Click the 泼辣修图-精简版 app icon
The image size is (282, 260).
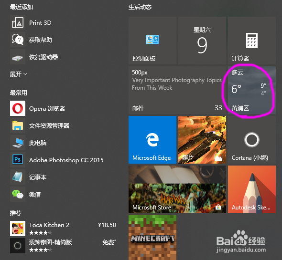(18, 246)
